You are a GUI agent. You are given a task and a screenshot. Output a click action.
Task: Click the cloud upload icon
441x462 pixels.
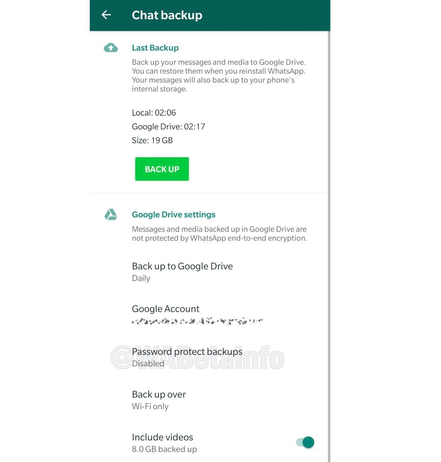click(x=111, y=48)
